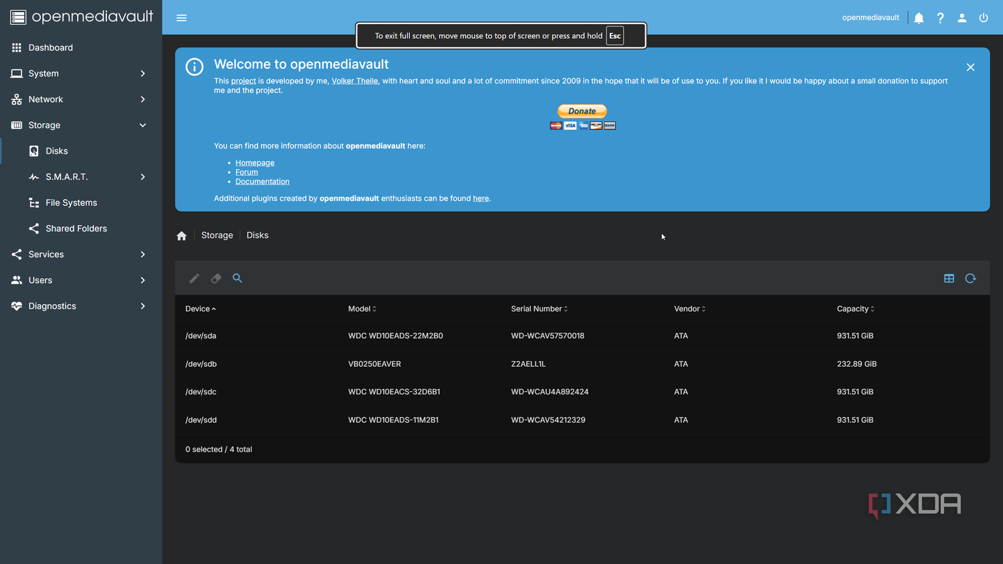Collapse the Storage menu chevron
Viewport: 1003px width, 564px height.
tap(142, 125)
